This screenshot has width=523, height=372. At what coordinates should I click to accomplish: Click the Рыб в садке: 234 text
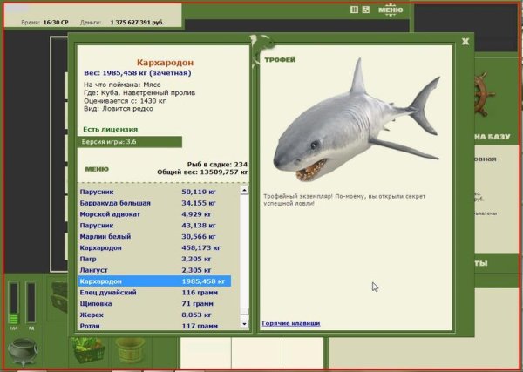217,165
